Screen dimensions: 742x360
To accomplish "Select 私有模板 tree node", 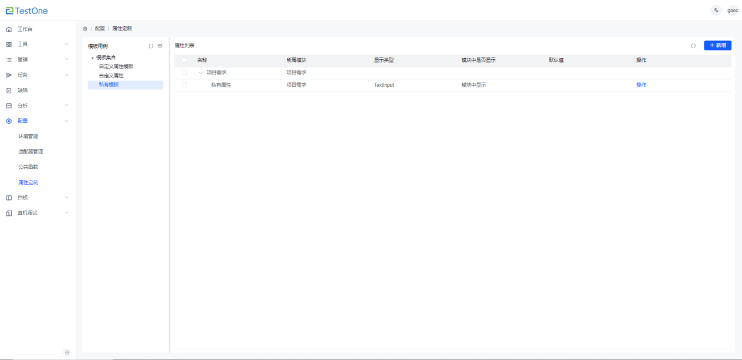I will point(109,85).
